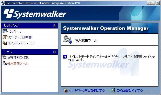Click the exit door icon at bottom

coord(113,90)
